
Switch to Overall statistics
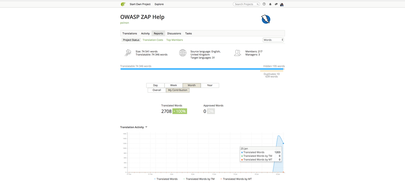click(157, 90)
